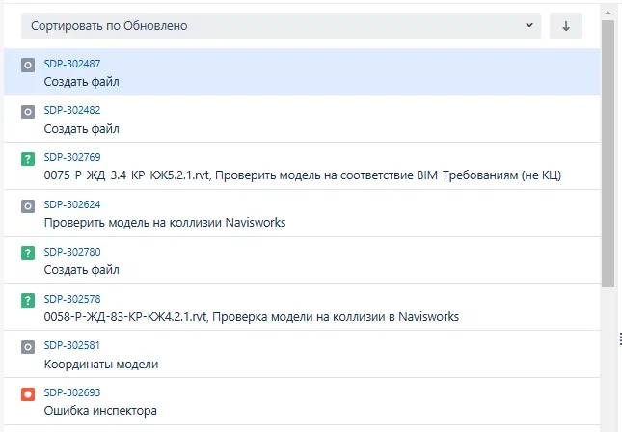
Task: Open issue link SDP-302487
Action: pyautogui.click(x=72, y=63)
